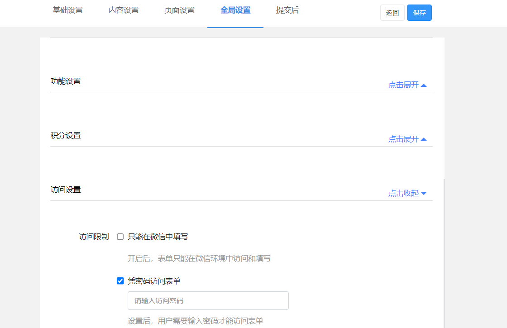
Task: Click the 访问设置 section heading
Action: pyautogui.click(x=66, y=190)
